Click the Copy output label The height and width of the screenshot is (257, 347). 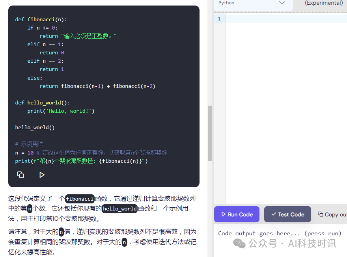point(336,214)
